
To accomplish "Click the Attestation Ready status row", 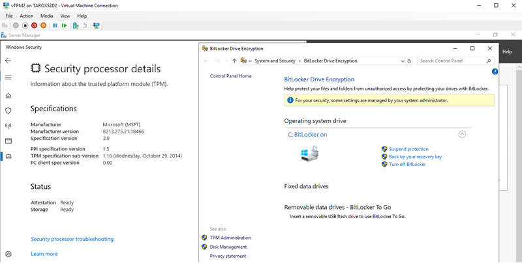I will (52, 202).
